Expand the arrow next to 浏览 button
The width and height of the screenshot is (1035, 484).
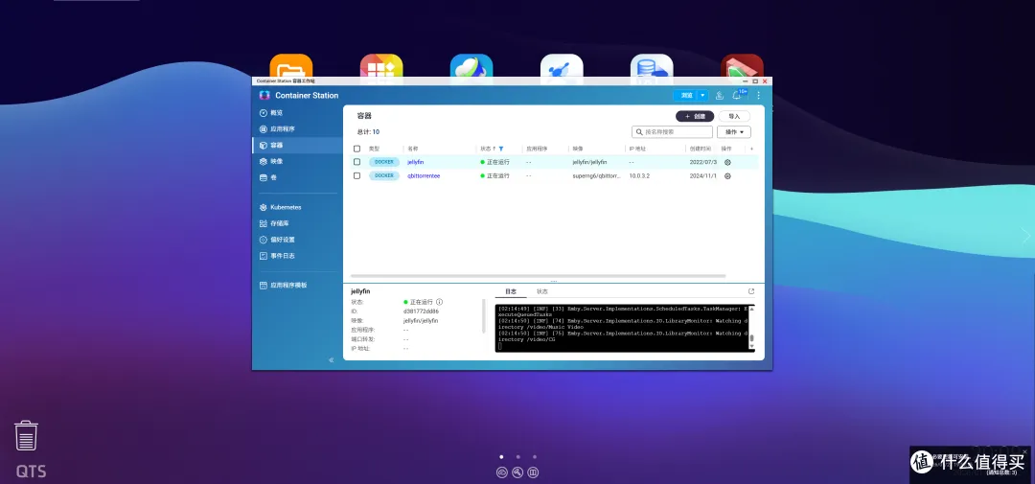click(702, 96)
